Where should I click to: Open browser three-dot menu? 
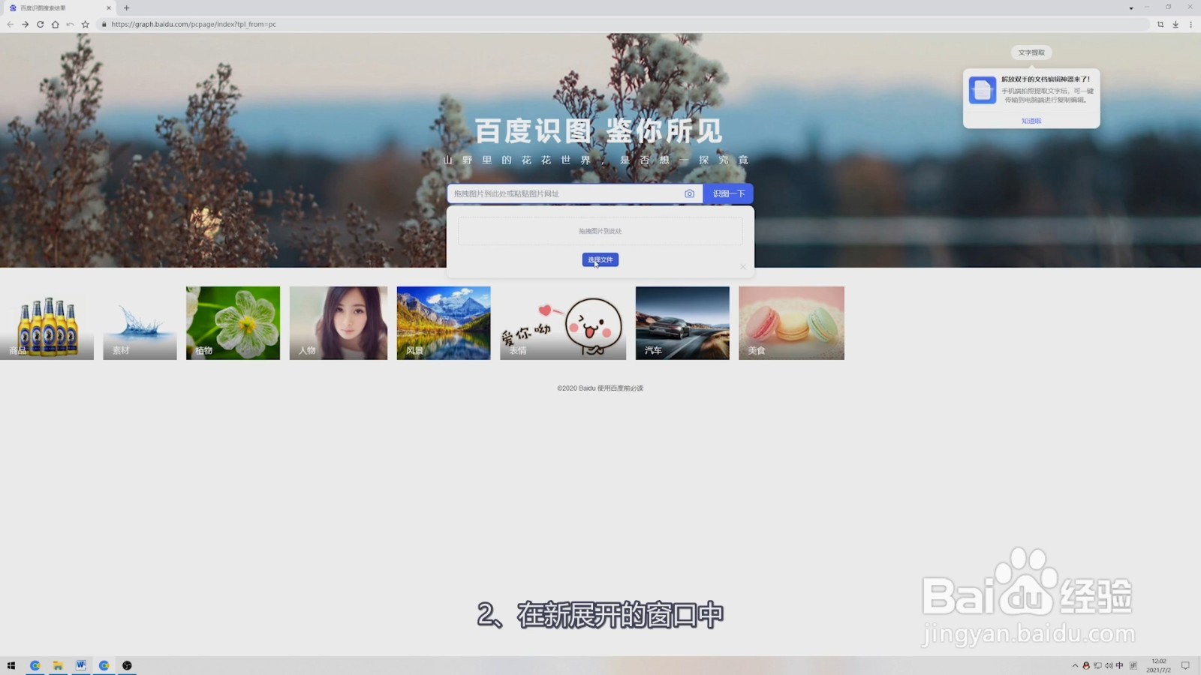click(1190, 24)
